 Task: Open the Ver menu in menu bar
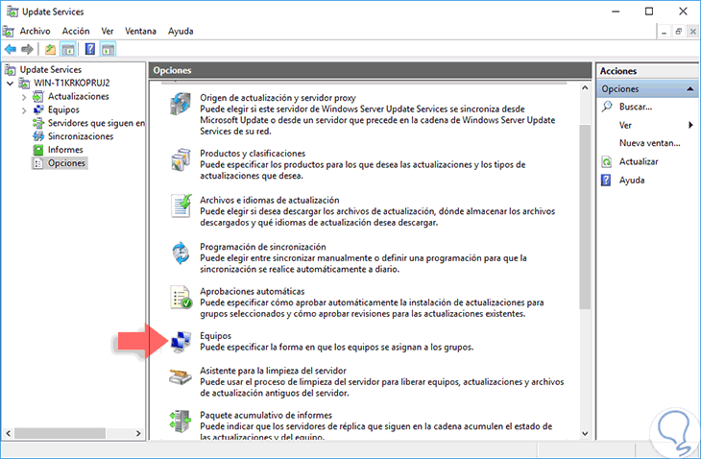tap(108, 32)
